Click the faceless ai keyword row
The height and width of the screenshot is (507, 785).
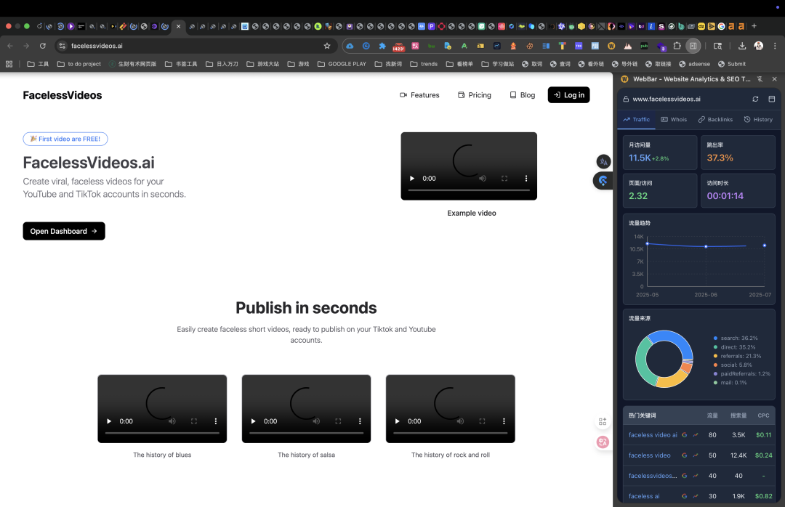click(699, 496)
